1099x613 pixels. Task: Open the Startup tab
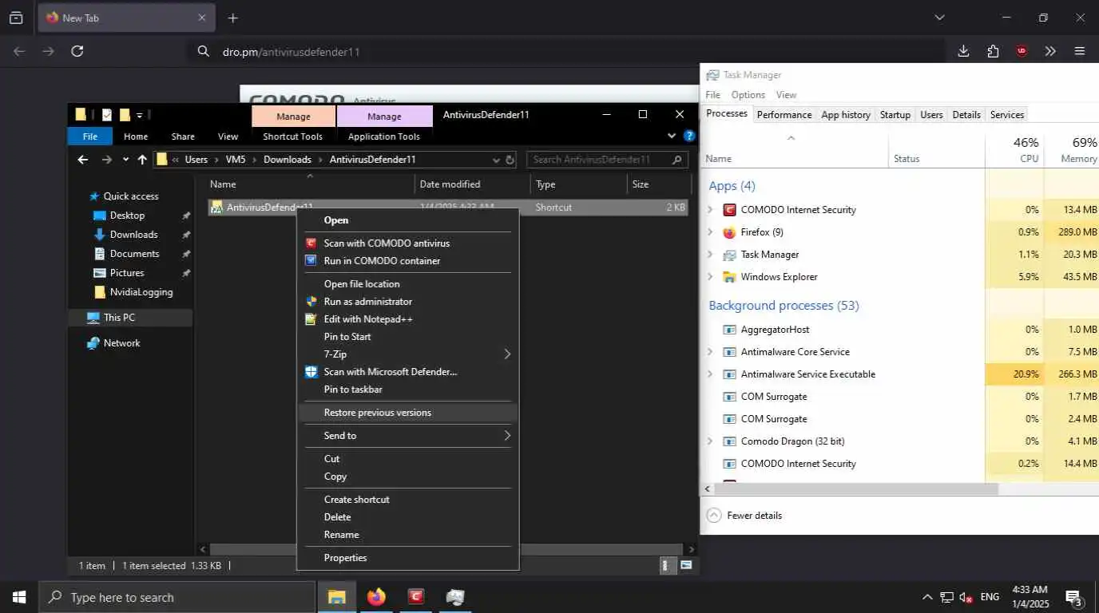point(895,115)
